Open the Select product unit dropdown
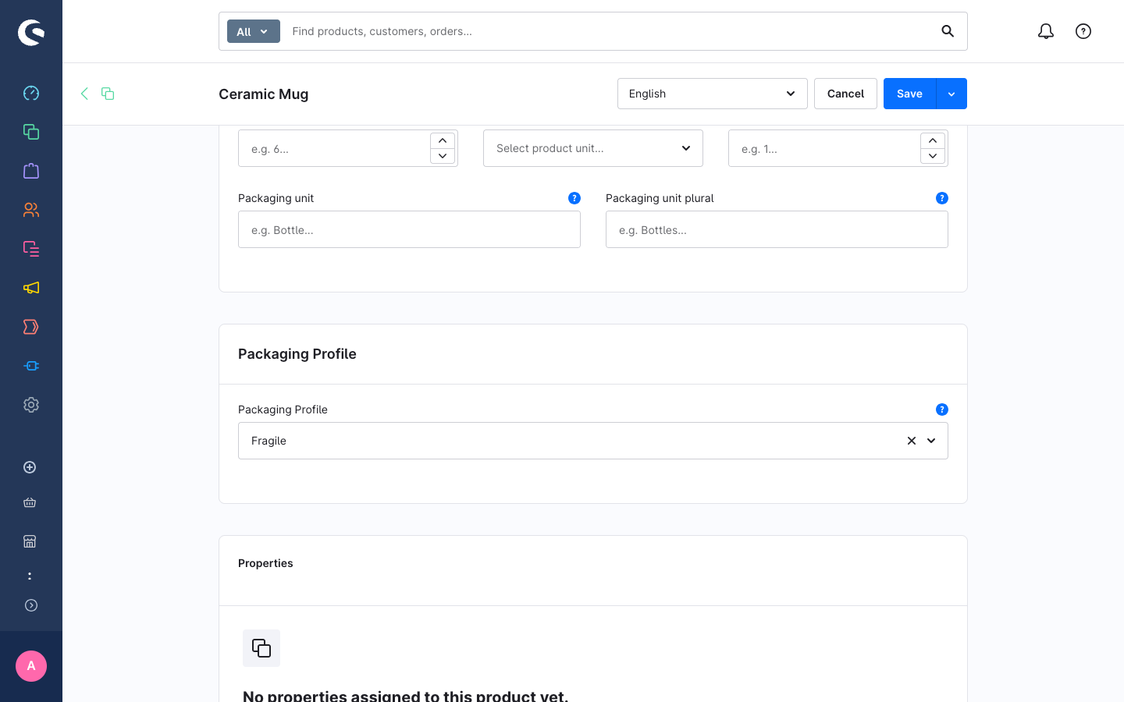Image resolution: width=1124 pixels, height=702 pixels. [593, 148]
